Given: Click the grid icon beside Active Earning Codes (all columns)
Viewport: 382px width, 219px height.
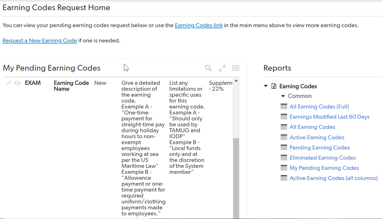Looking at the screenshot, I should point(284,178).
